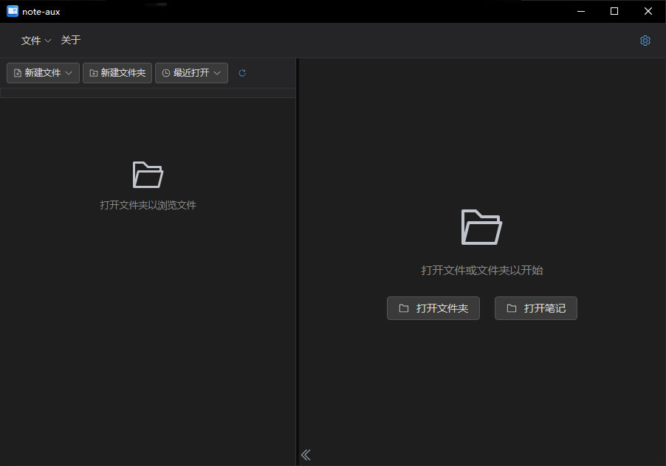The height and width of the screenshot is (466, 666).
Task: Open the 文件 menu
Action: click(x=36, y=41)
